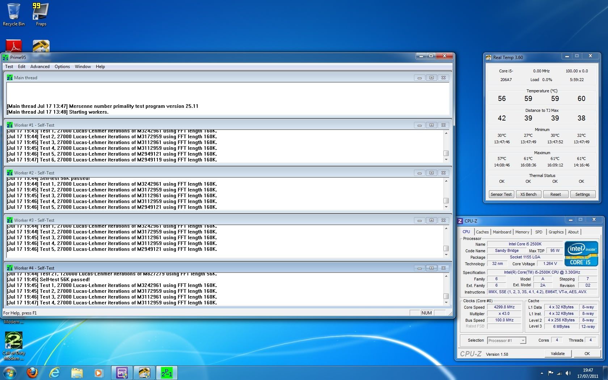The height and width of the screenshot is (380, 608).
Task: Switch to the Memory tab in CPU-Z
Action: tap(522, 232)
